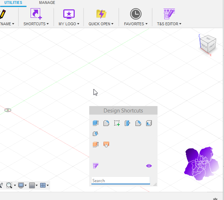Select the orange surface Extrude shortcut
Screen dimensions: 224x200
tap(96, 144)
